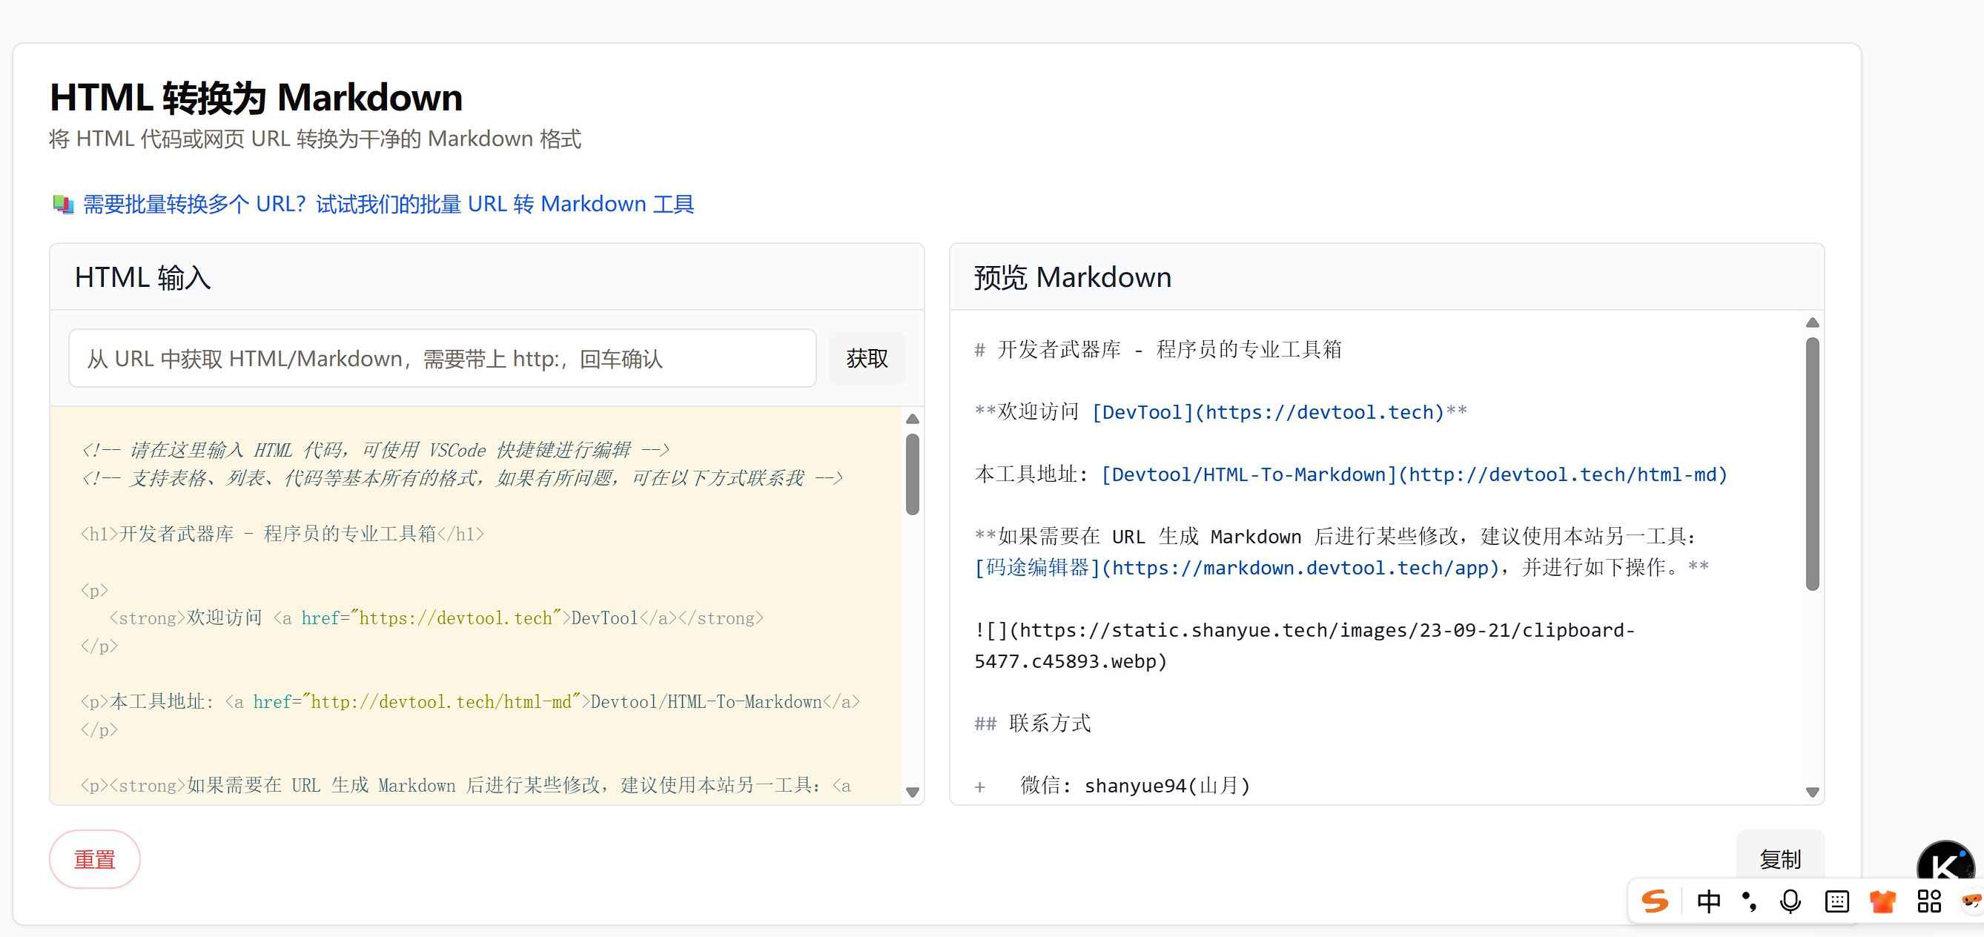Open the 码途编辑器 link in the preview

click(x=1236, y=569)
